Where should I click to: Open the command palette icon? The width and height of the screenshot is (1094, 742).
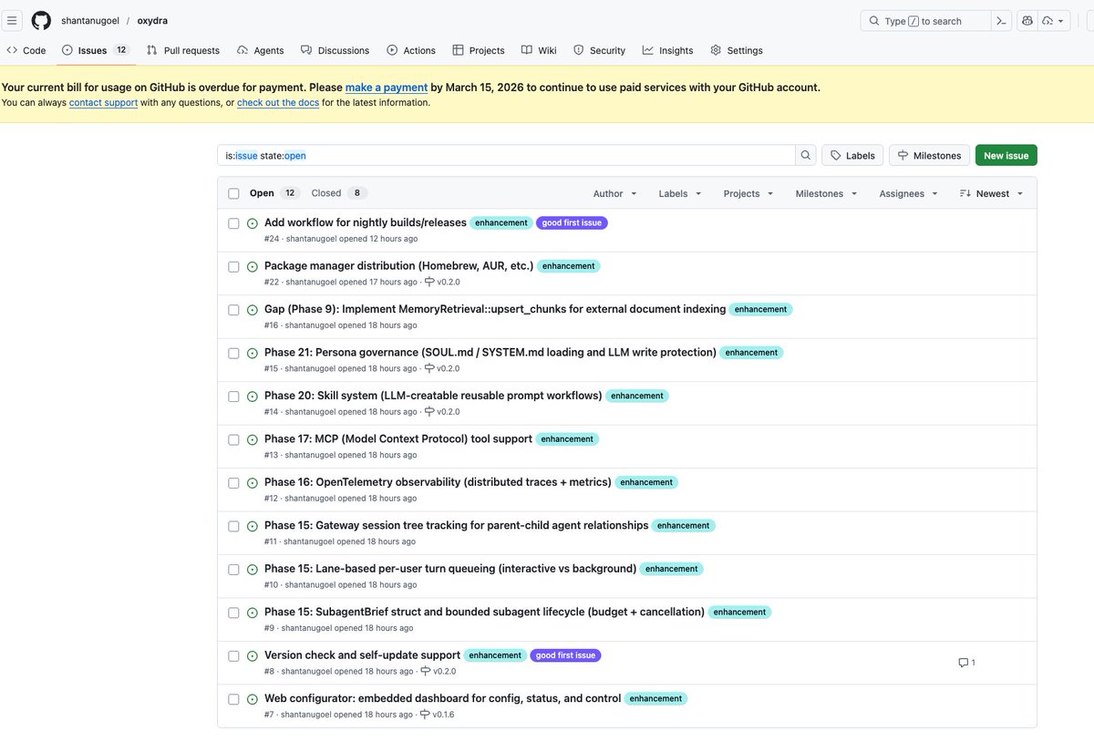(1002, 20)
